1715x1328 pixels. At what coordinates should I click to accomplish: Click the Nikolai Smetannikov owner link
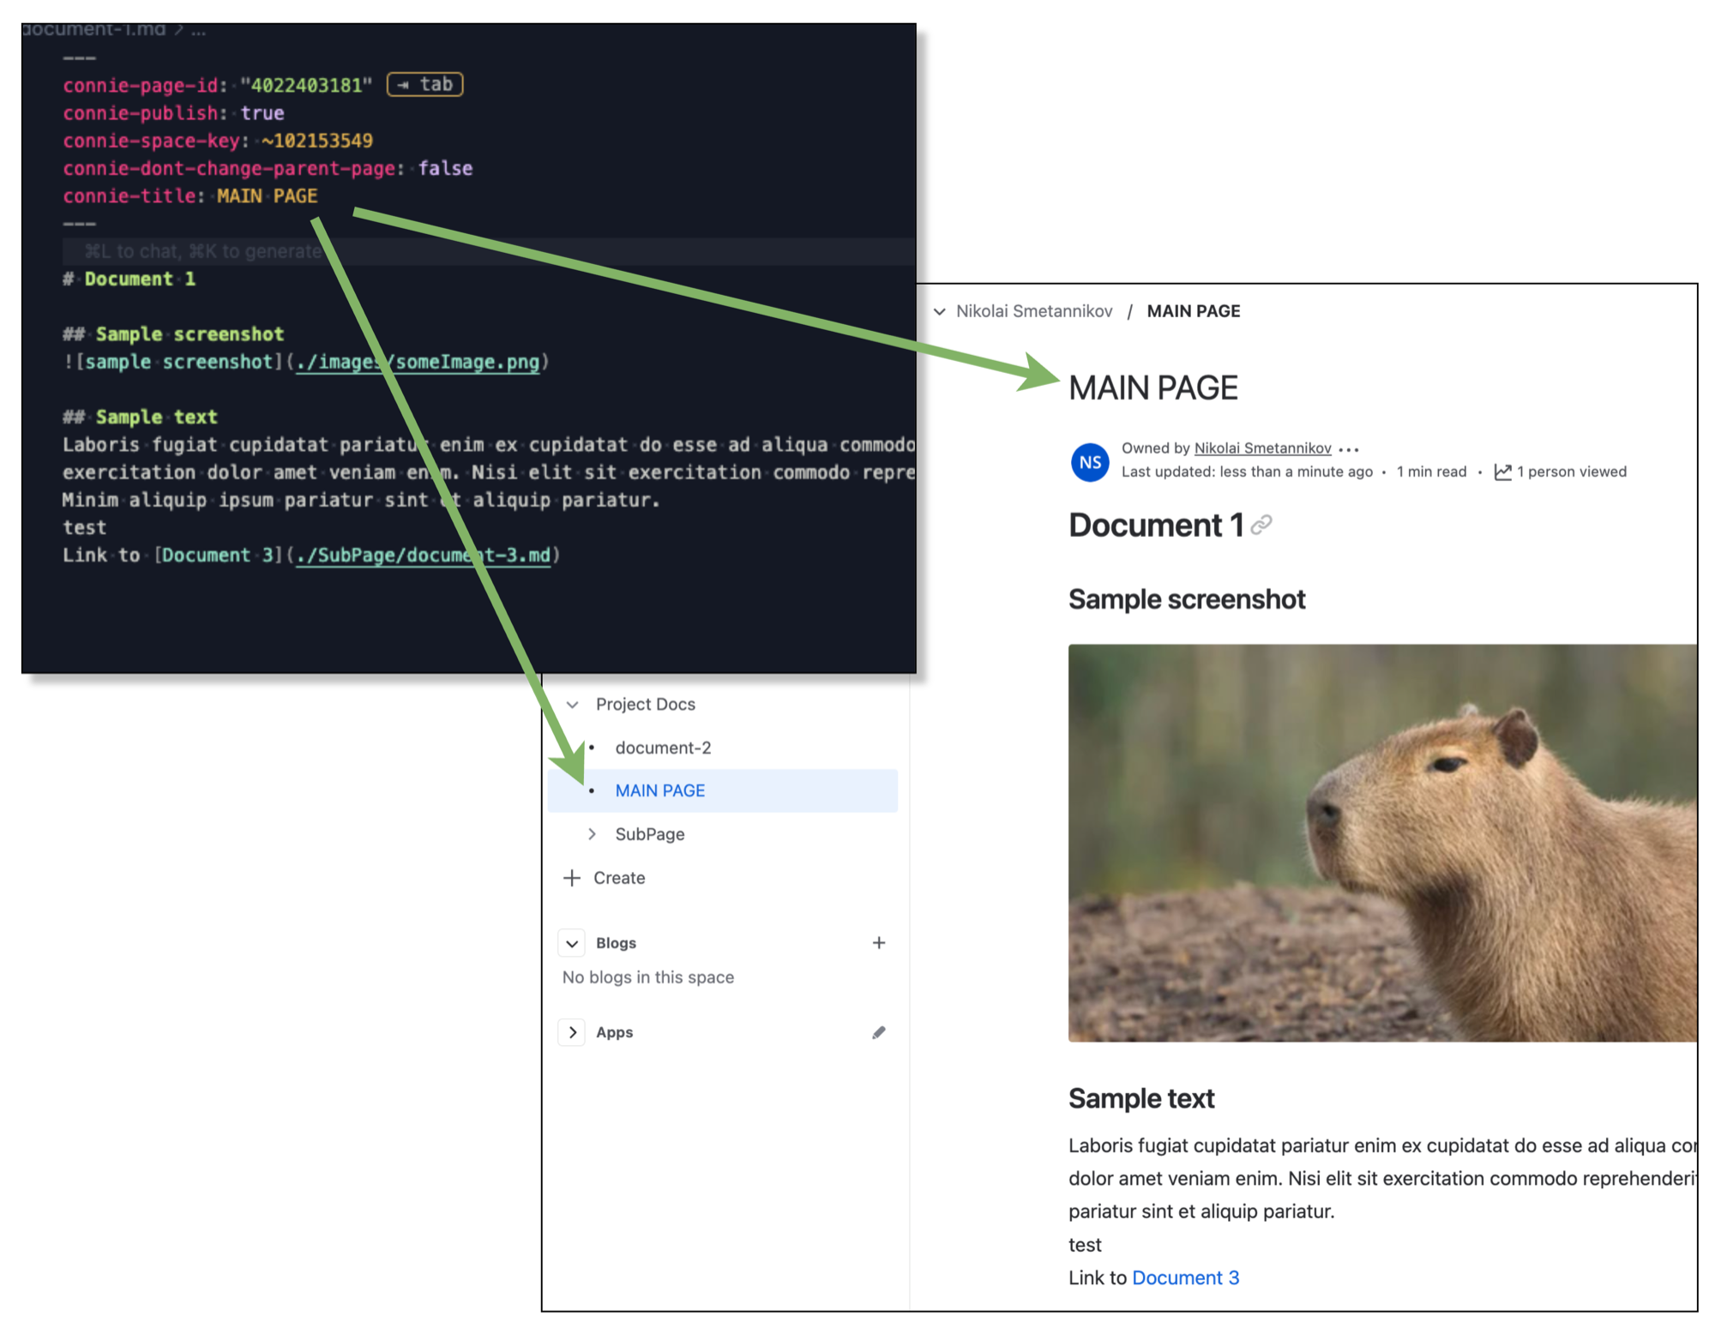click(1262, 448)
